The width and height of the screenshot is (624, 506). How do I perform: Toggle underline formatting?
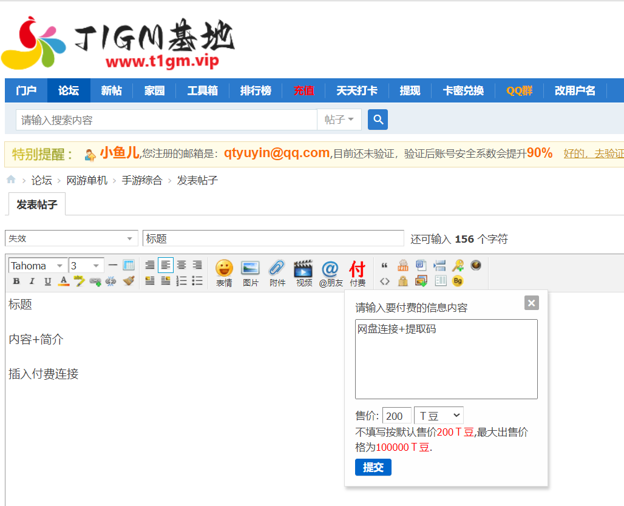click(x=47, y=281)
